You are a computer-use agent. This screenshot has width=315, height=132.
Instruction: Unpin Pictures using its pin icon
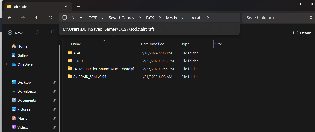tap(54, 109)
